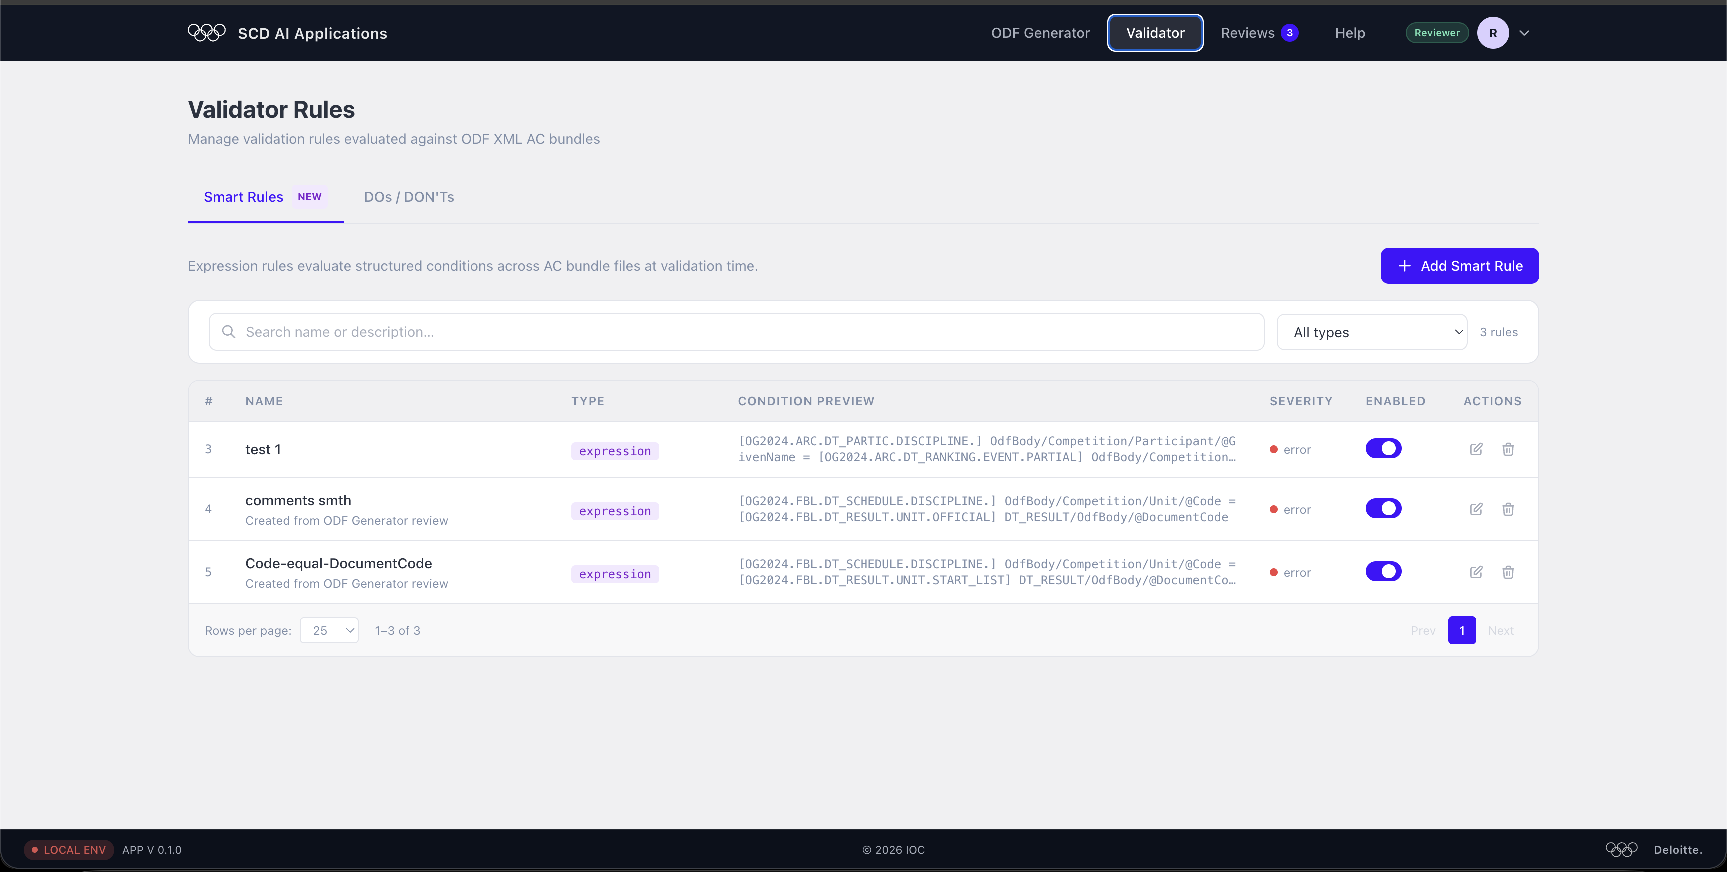Viewport: 1727px width, 872px height.
Task: Click the NEW badge on Smart Rules
Action: [x=309, y=196]
